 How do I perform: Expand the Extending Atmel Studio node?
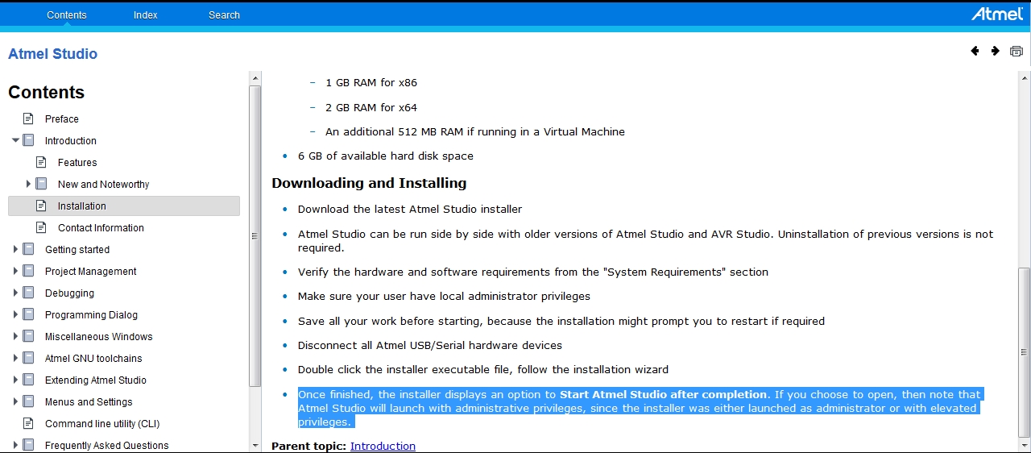click(15, 380)
